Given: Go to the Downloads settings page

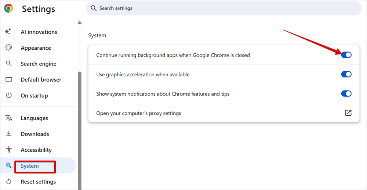Looking at the screenshot, I should coord(35,134).
